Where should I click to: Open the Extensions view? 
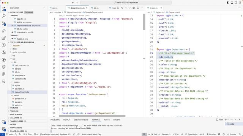point(4,38)
